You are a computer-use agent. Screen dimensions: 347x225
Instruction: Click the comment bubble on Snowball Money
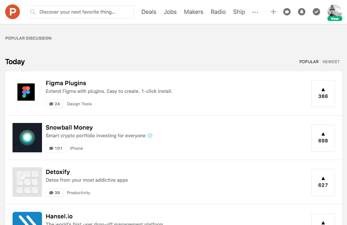pyautogui.click(x=56, y=148)
